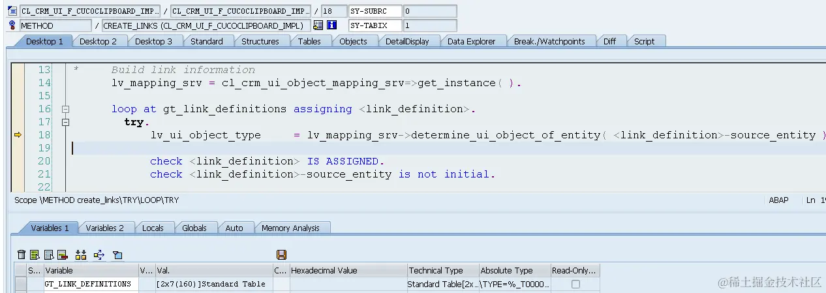This screenshot has width=826, height=293.
Task: Click the Read-Only column header
Action: point(575,270)
